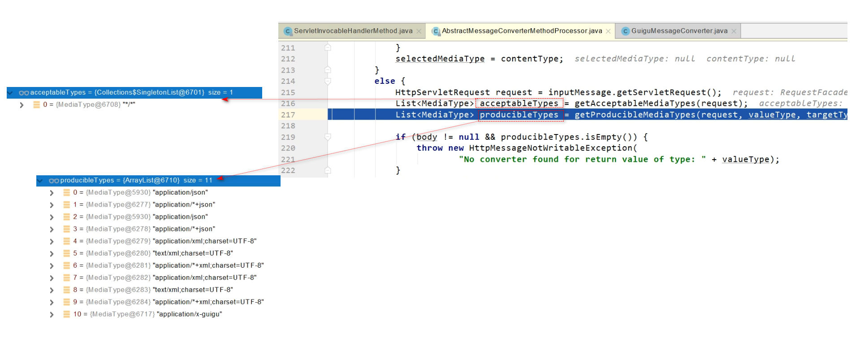Expand producibleTypes element 2 MediaType@5930
The height and width of the screenshot is (347, 856).
[x=52, y=217]
